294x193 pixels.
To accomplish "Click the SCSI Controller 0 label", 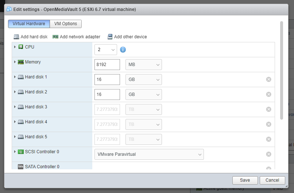I will tap(42, 152).
